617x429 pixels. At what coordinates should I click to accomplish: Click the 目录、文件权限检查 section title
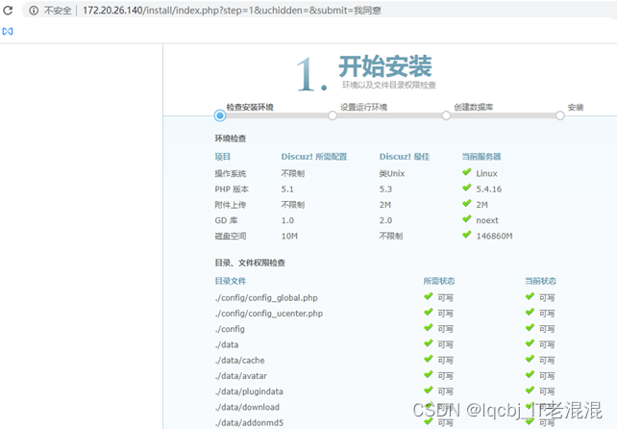point(250,263)
